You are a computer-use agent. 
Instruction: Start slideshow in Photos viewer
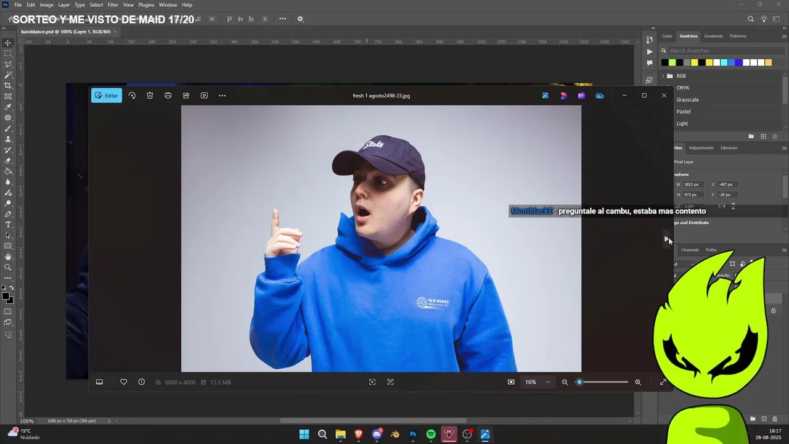click(204, 96)
